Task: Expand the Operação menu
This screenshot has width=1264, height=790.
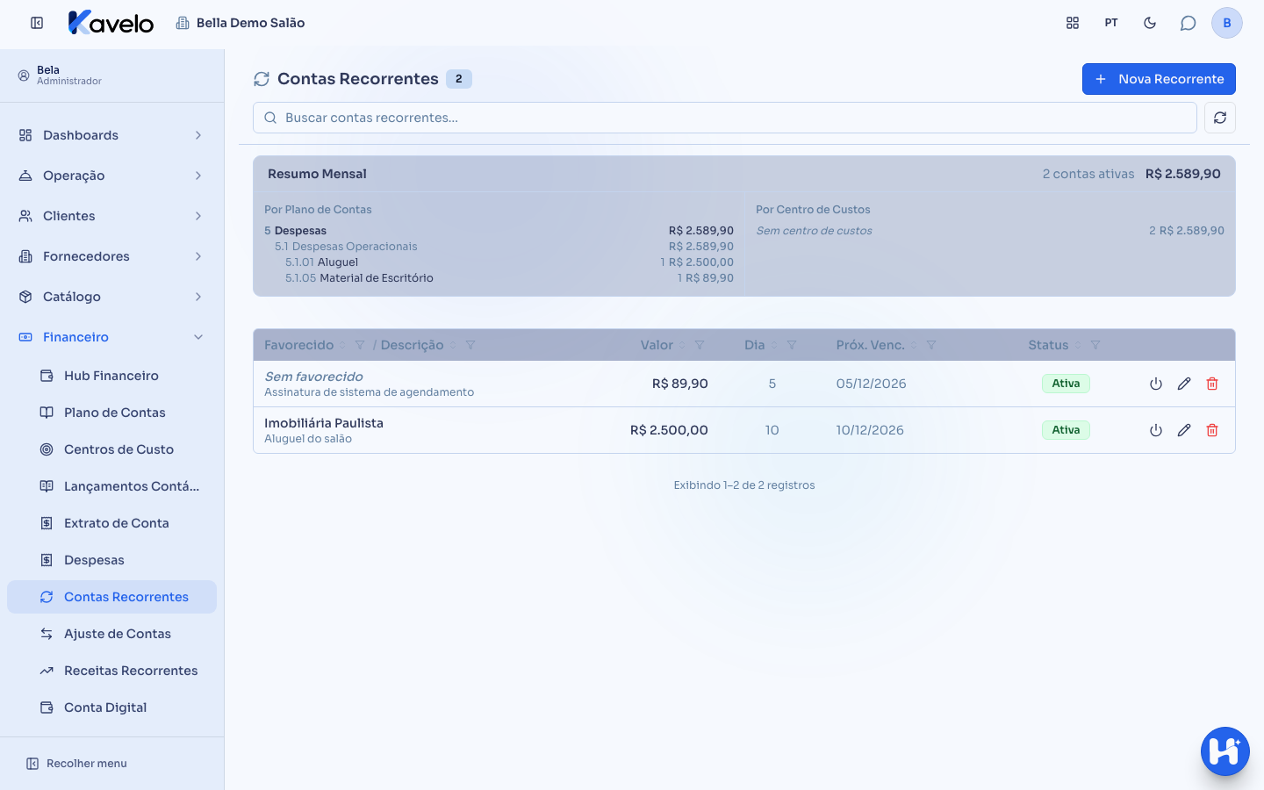Action: click(111, 176)
